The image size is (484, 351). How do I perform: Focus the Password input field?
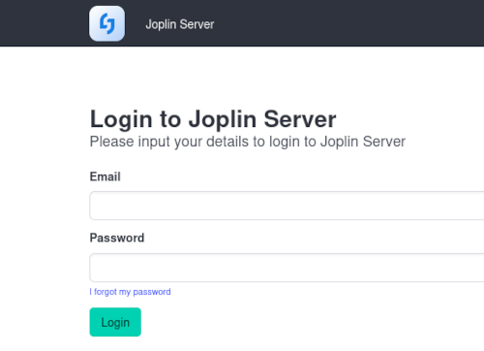click(287, 268)
